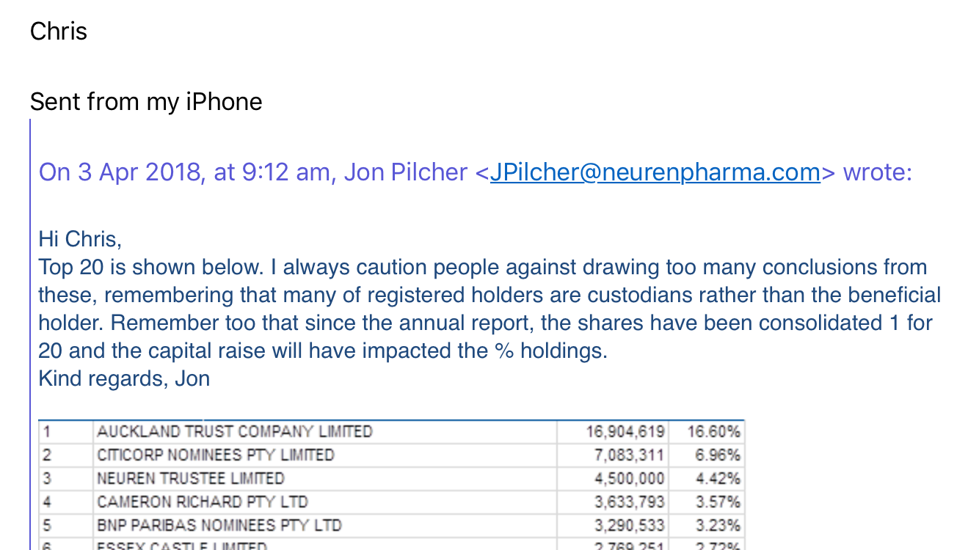Click the CAMERON RICHARD PTY LTD cell
This screenshot has height=550, width=979.
coord(325,502)
